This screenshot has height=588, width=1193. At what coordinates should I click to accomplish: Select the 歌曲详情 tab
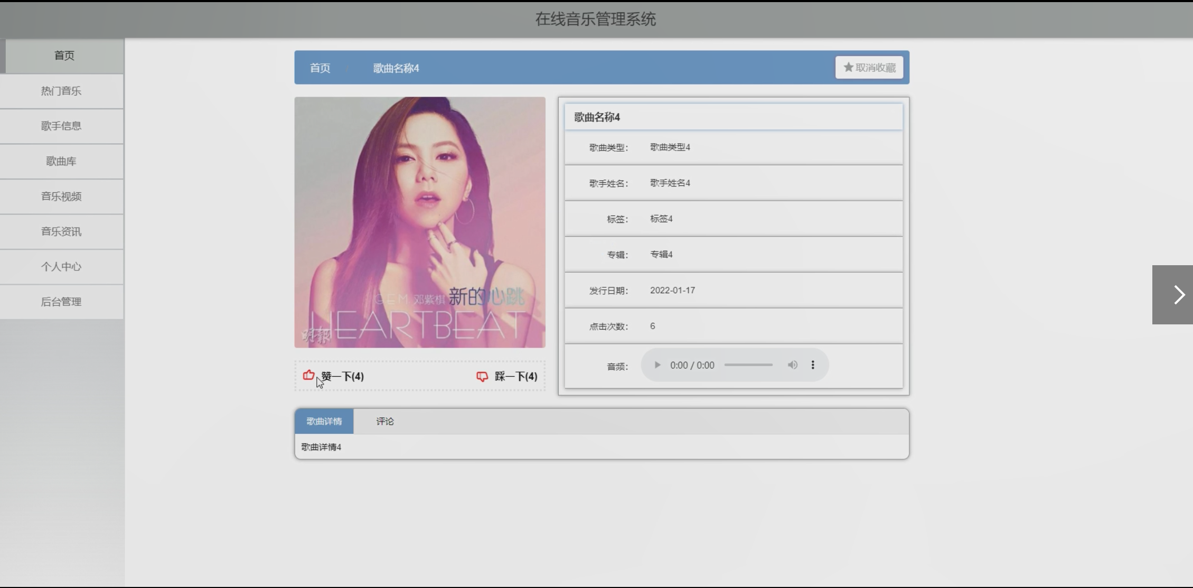coord(324,421)
